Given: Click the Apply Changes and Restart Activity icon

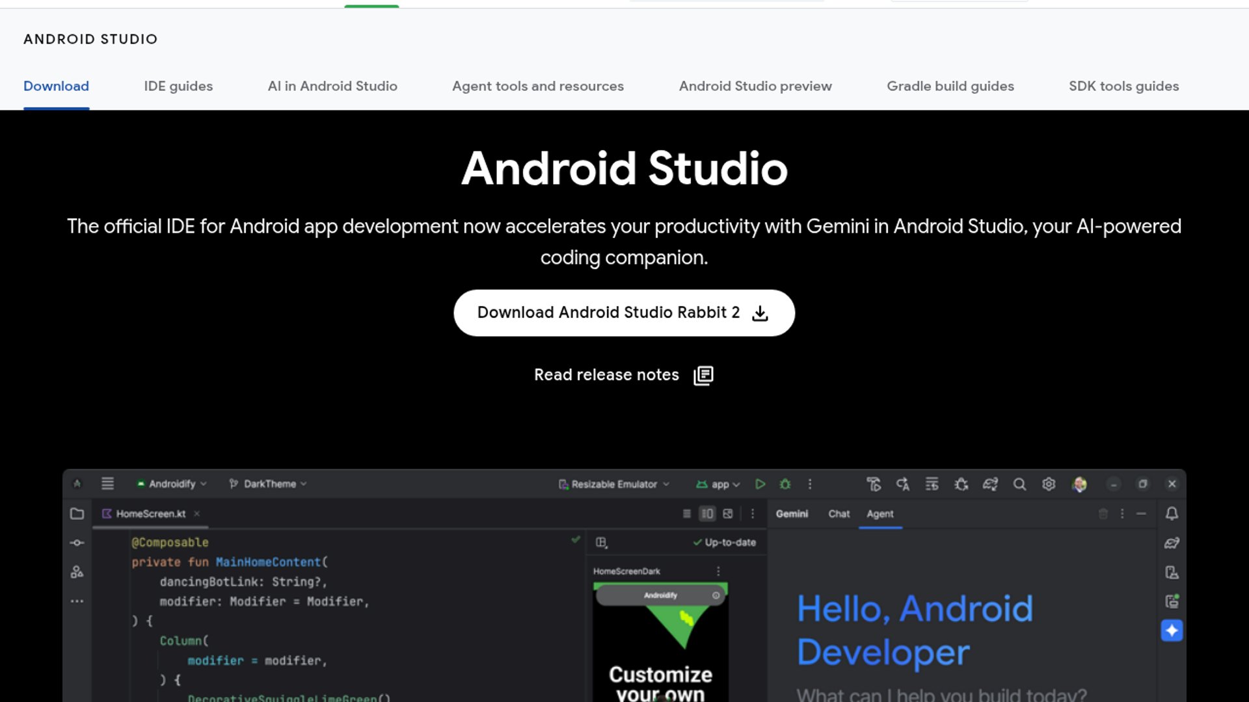Looking at the screenshot, I should [903, 484].
